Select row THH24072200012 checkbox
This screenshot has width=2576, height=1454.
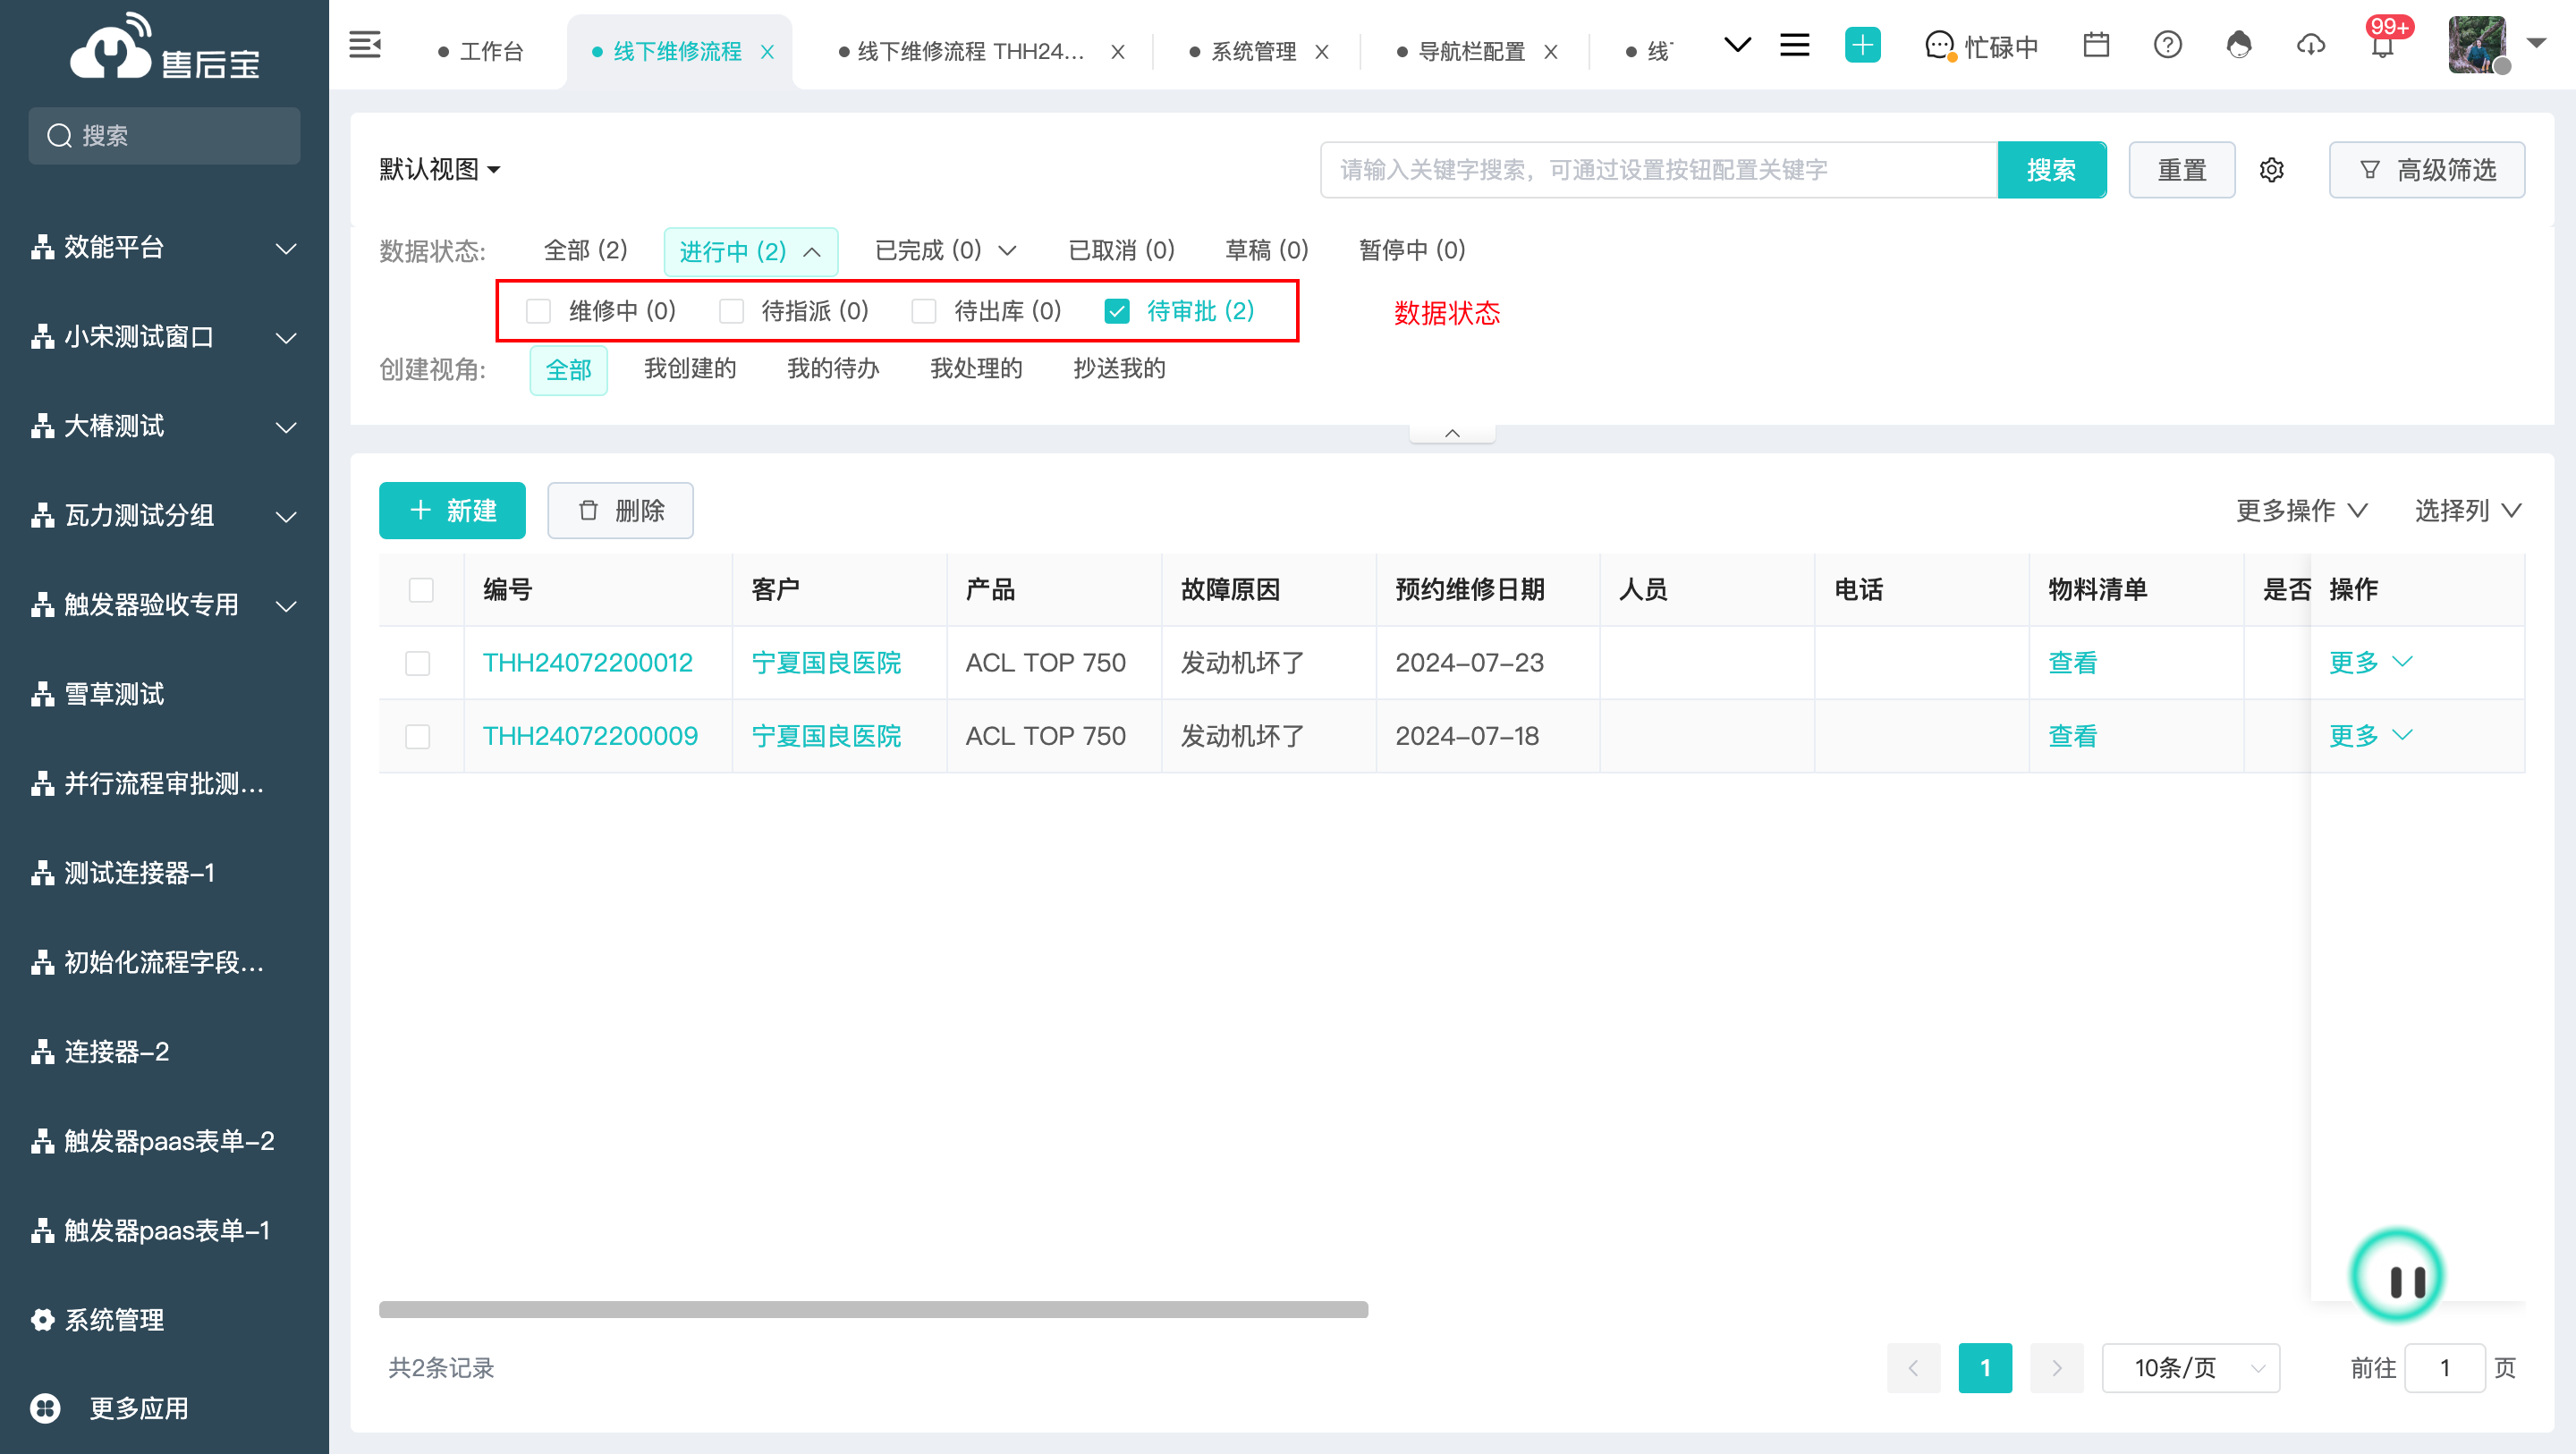click(x=418, y=663)
